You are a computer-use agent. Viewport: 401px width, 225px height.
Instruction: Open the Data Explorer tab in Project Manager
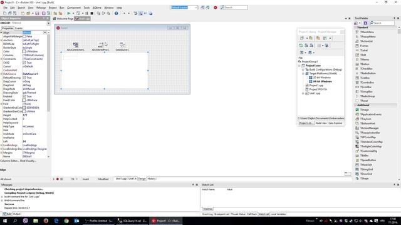point(335,123)
